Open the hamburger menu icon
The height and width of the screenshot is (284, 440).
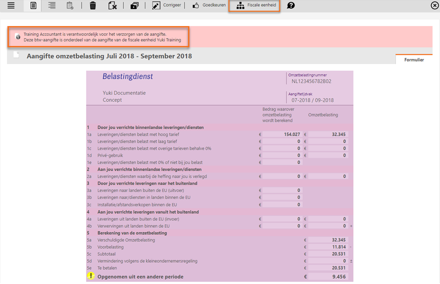pyautogui.click(x=11, y=5)
